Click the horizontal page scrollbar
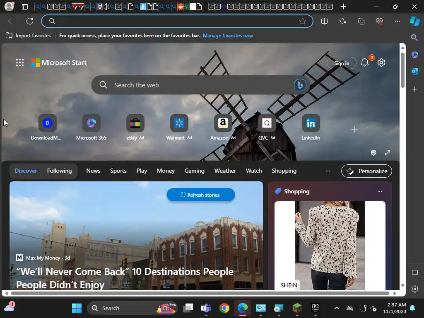The width and height of the screenshot is (424, 318). click(200, 293)
